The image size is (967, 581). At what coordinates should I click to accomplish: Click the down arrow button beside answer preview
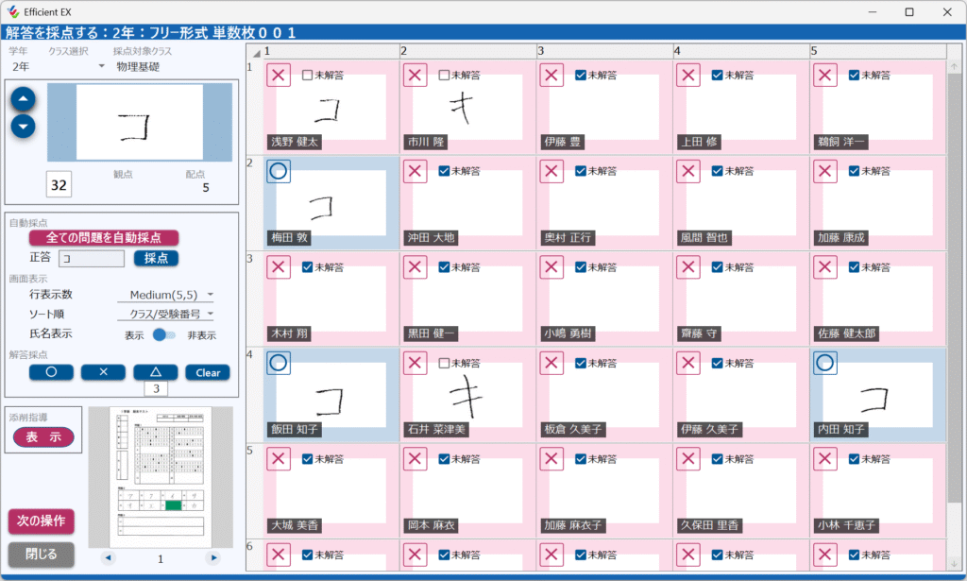(24, 126)
